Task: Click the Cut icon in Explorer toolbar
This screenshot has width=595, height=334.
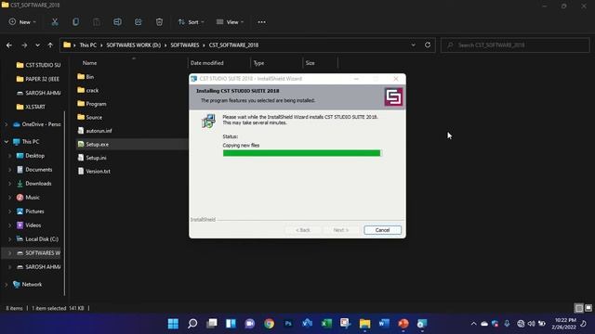Action: pos(55,22)
